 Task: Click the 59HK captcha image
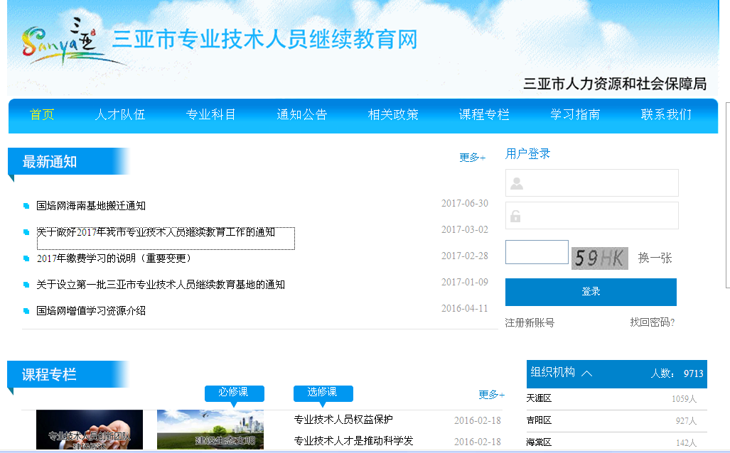[x=599, y=258]
